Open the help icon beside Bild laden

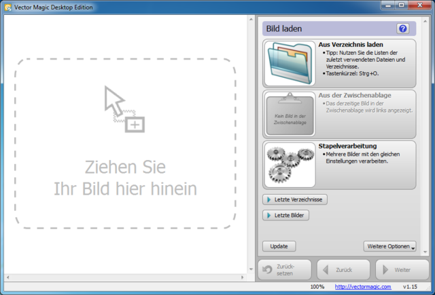(x=403, y=28)
